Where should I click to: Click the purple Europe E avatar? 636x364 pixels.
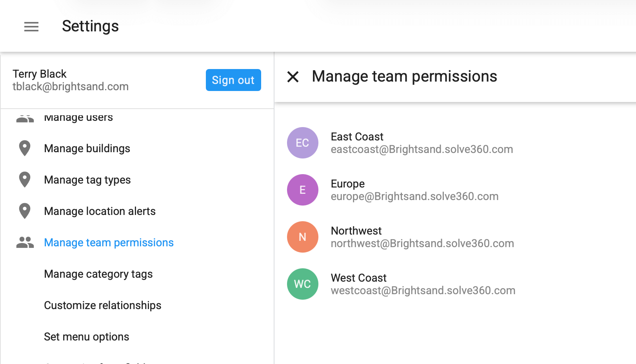(302, 190)
